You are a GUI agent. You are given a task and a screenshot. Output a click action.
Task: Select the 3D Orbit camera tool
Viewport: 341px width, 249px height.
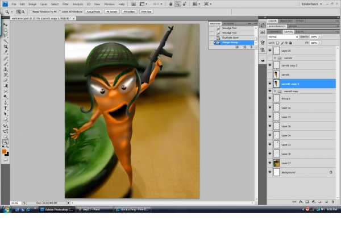pyautogui.click(x=6, y=131)
